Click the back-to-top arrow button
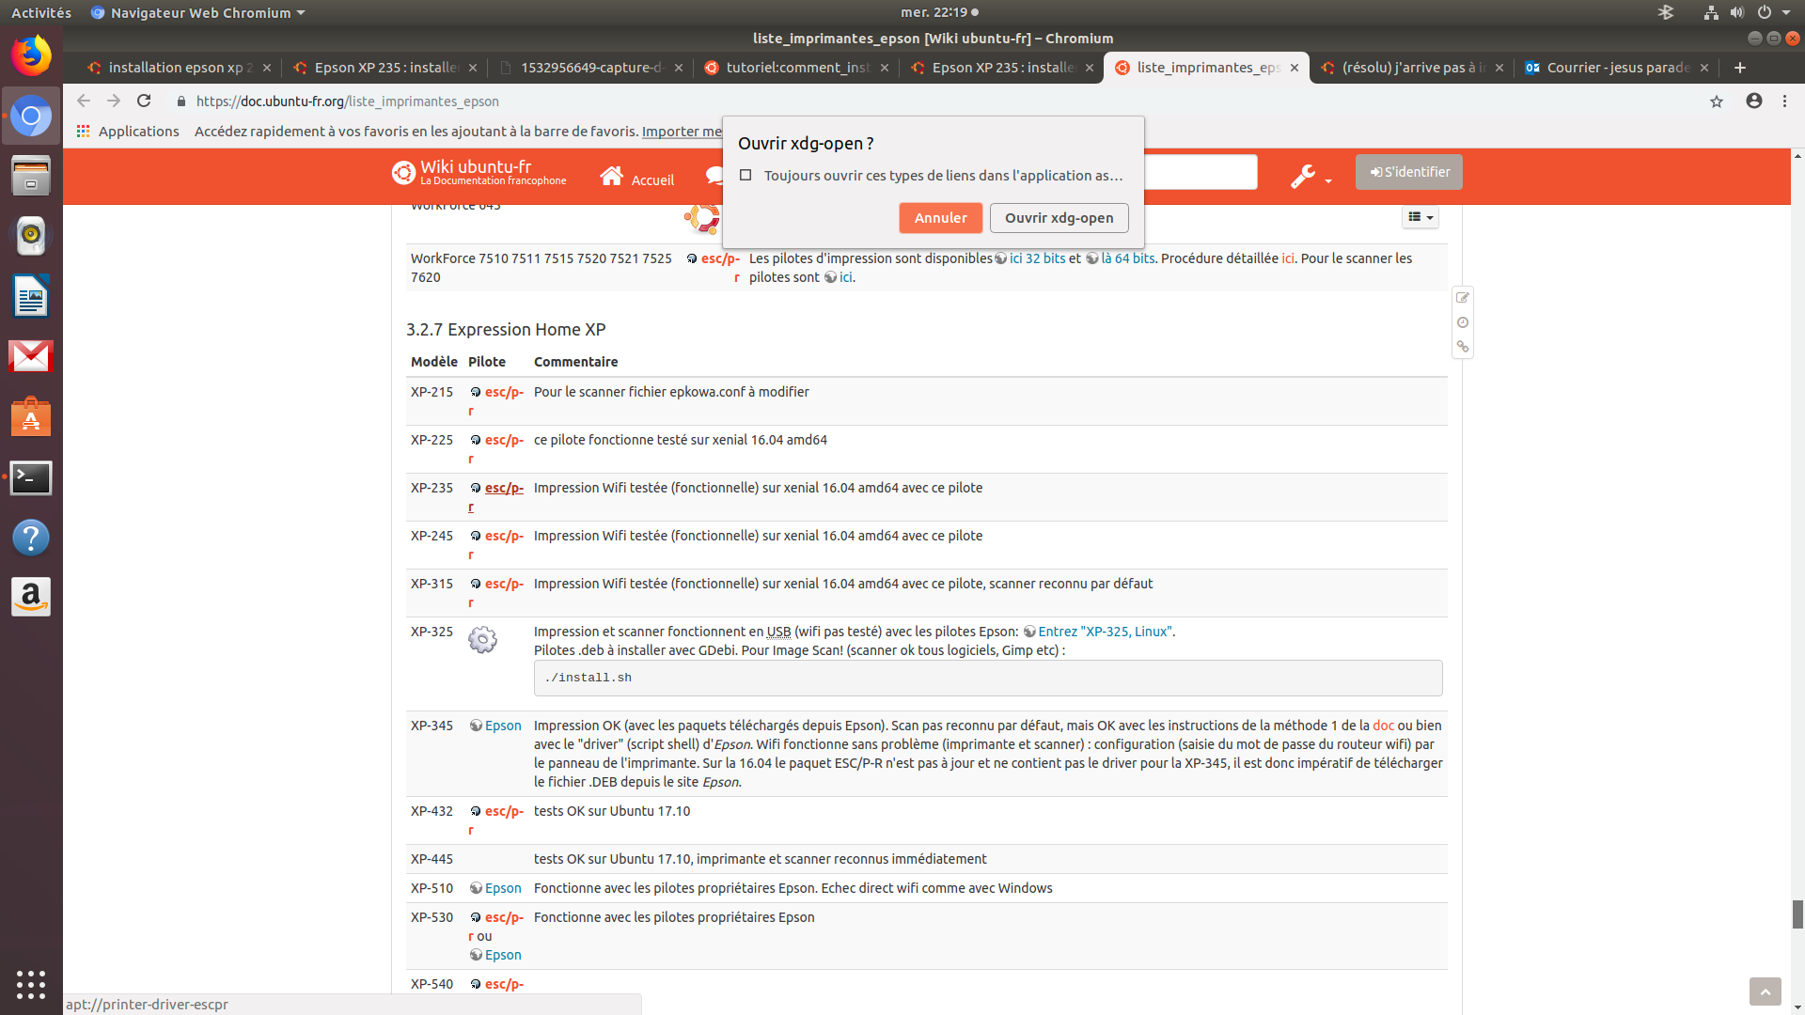 tap(1766, 992)
